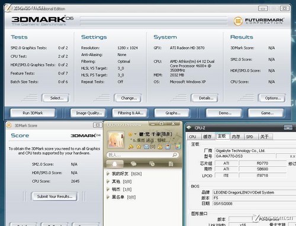Click the GA-MA770-DS3 model field
The image size is (296, 226).
coord(244,156)
